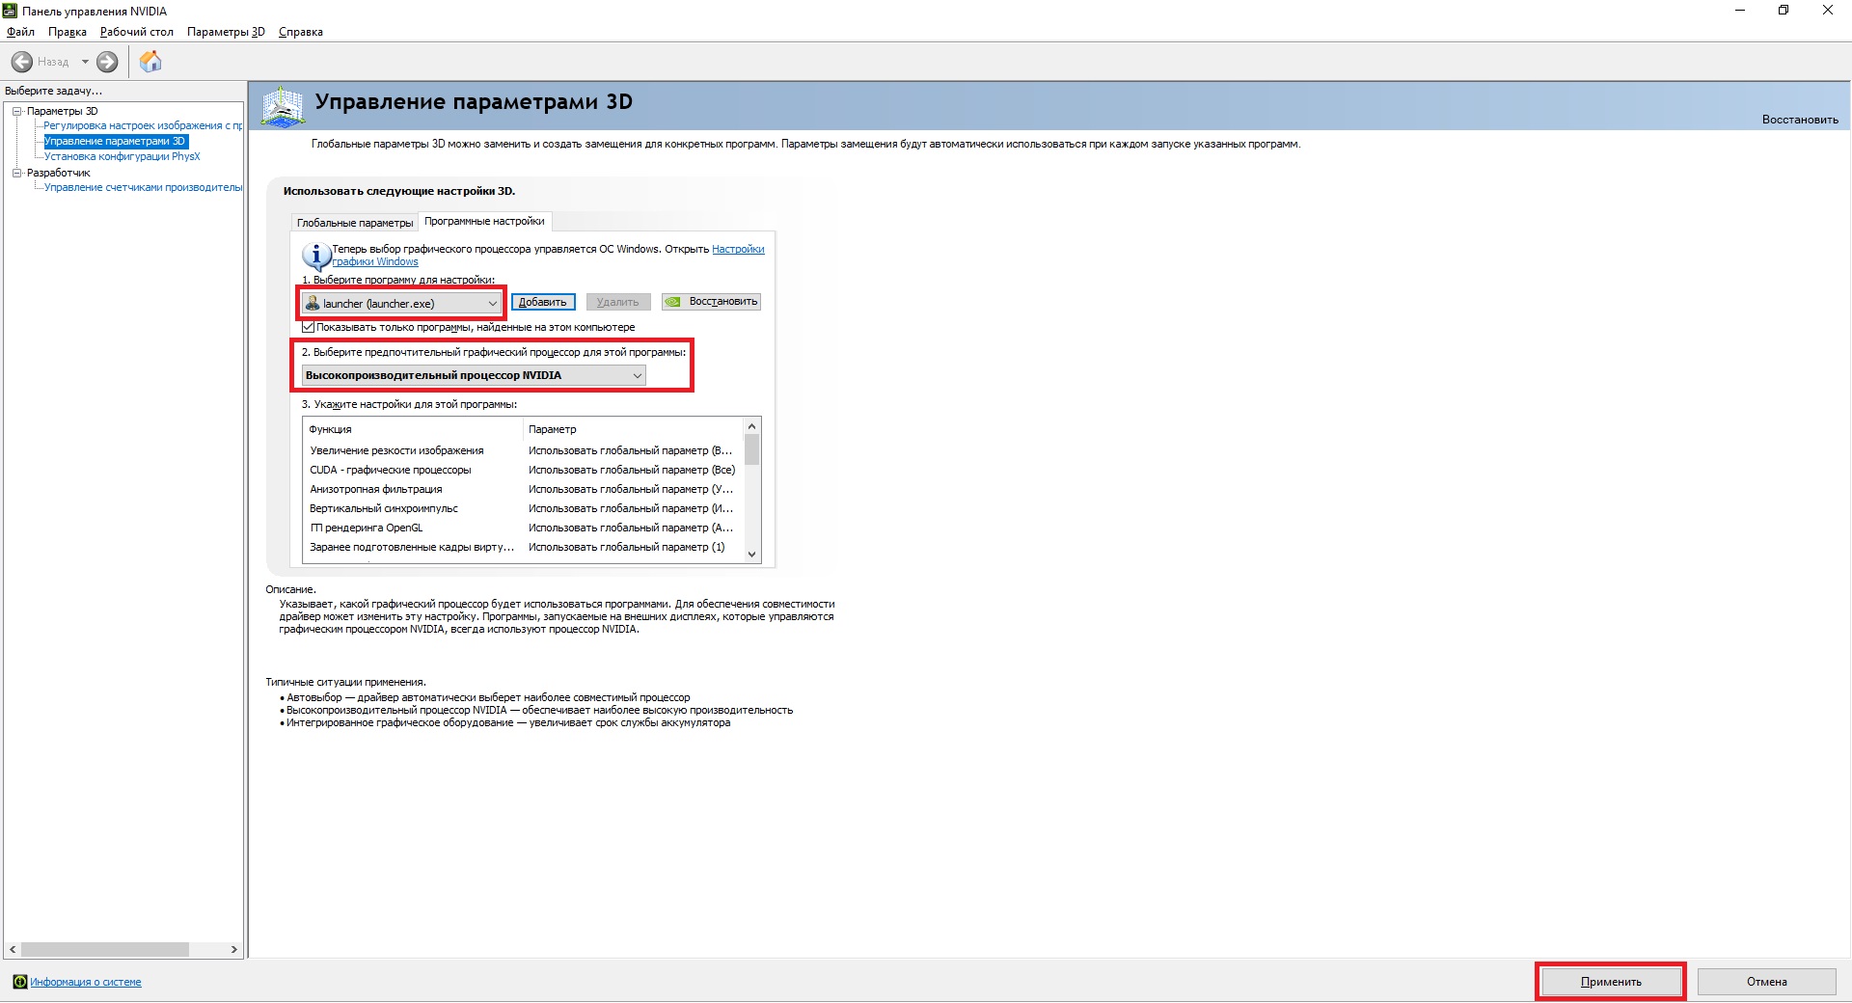This screenshot has height=1003, width=1852.
Task: Collapse the Параметры 3D tree node
Action: 16,111
